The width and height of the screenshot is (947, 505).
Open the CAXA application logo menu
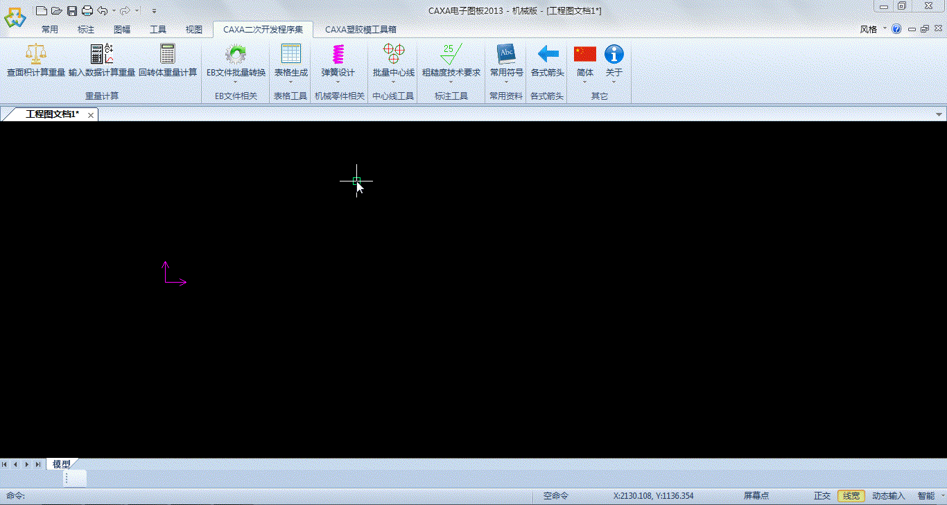[15, 17]
